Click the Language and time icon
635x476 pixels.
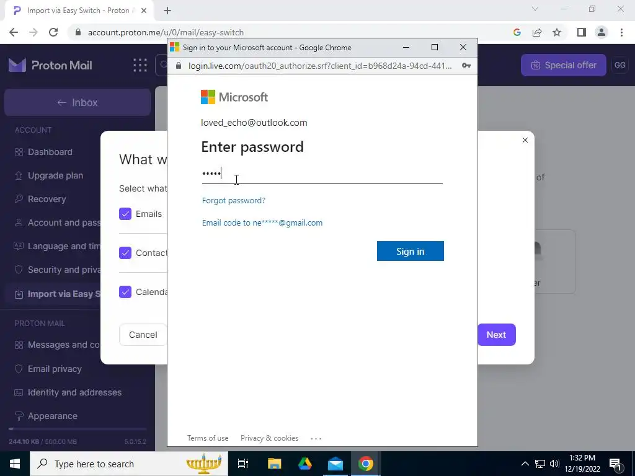(x=19, y=246)
